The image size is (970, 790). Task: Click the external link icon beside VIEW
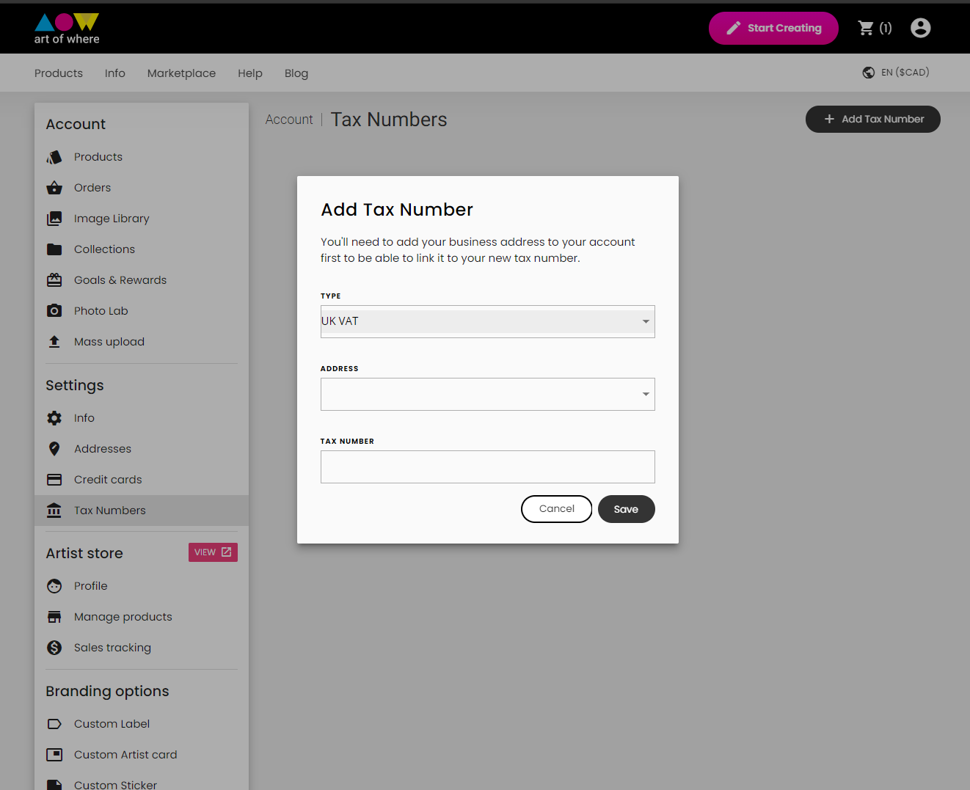pyautogui.click(x=226, y=552)
